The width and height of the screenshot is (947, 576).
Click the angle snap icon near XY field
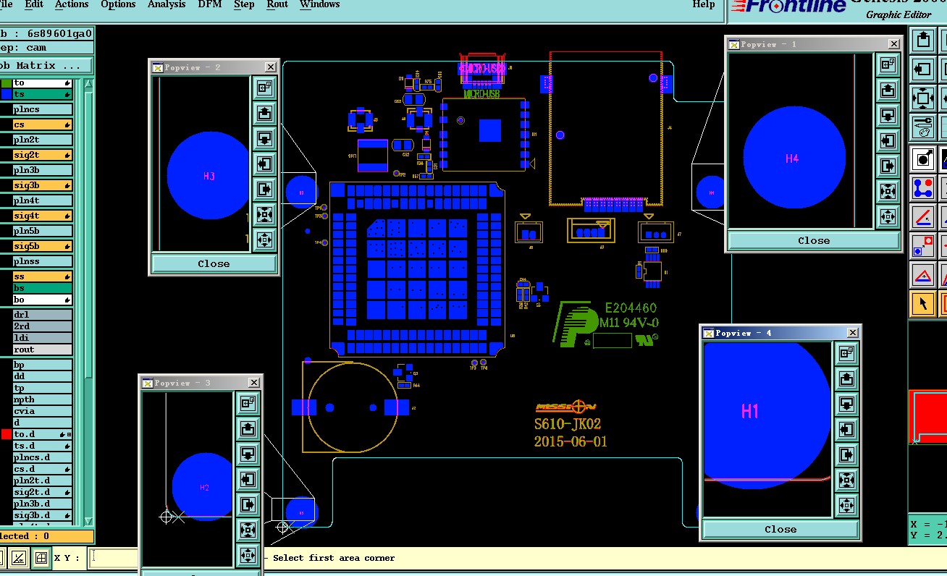[x=20, y=558]
